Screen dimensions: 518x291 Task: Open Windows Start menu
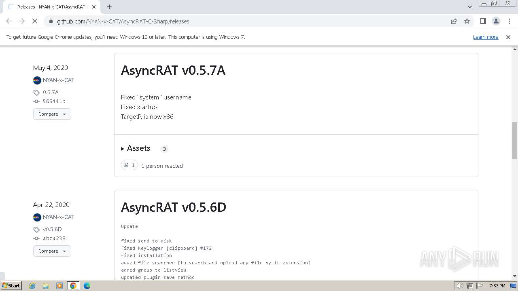[11, 286]
